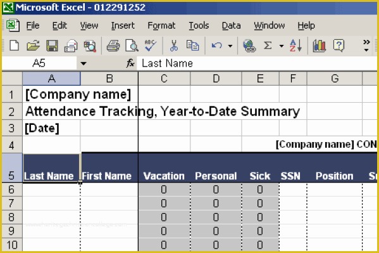The height and width of the screenshot is (253, 379).
Task: Click the SSN header cell
Action: 293,167
